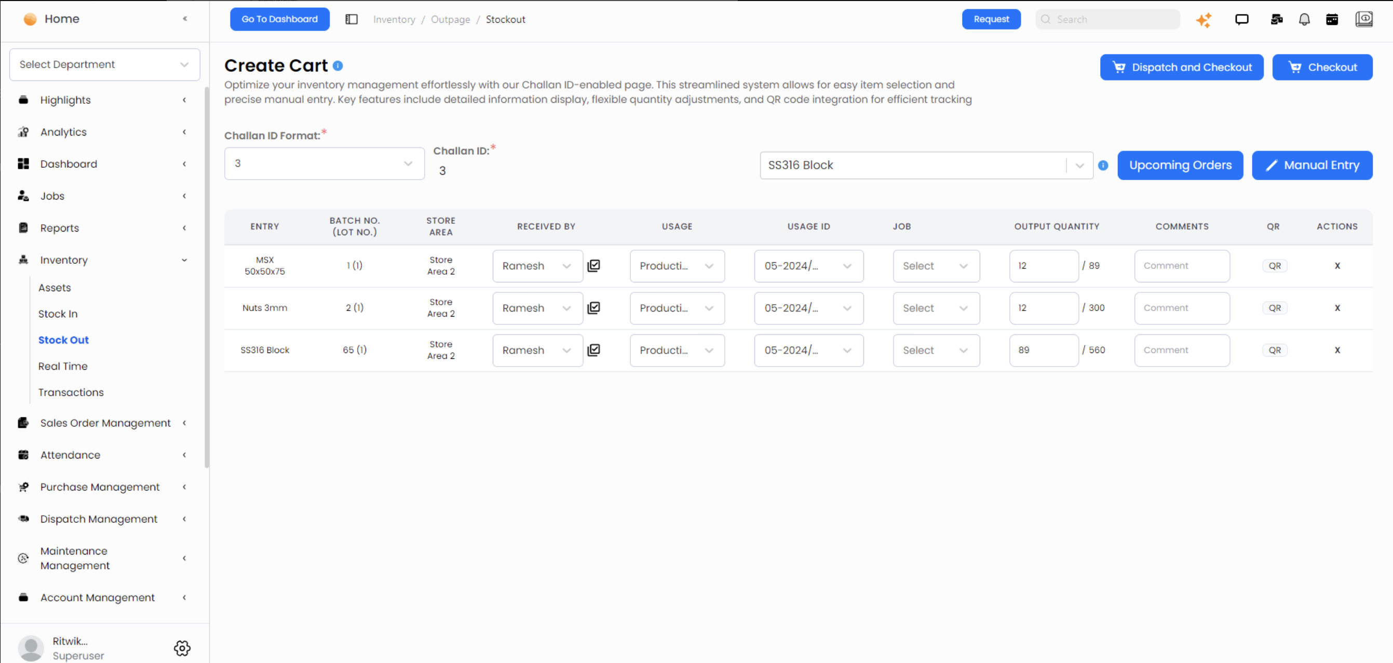Open the notifications bell
Image resolution: width=1393 pixels, height=663 pixels.
coord(1304,20)
